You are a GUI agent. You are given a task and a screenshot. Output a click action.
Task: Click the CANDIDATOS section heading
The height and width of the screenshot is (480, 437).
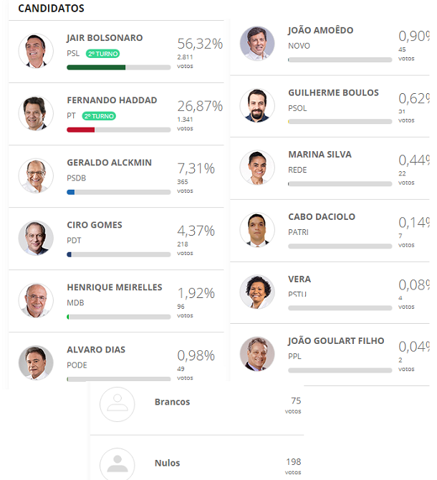pos(51,9)
